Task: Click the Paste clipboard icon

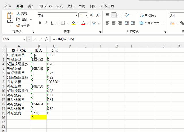Action: [10, 15]
